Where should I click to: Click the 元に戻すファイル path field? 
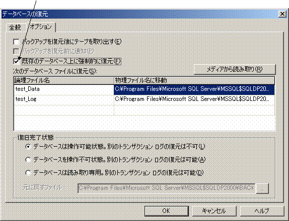167,188
